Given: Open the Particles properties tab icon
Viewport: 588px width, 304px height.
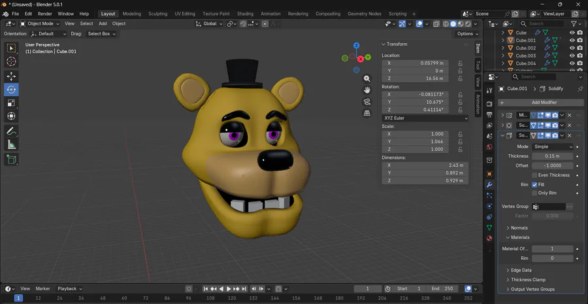Looking at the screenshot, I should point(489,195).
